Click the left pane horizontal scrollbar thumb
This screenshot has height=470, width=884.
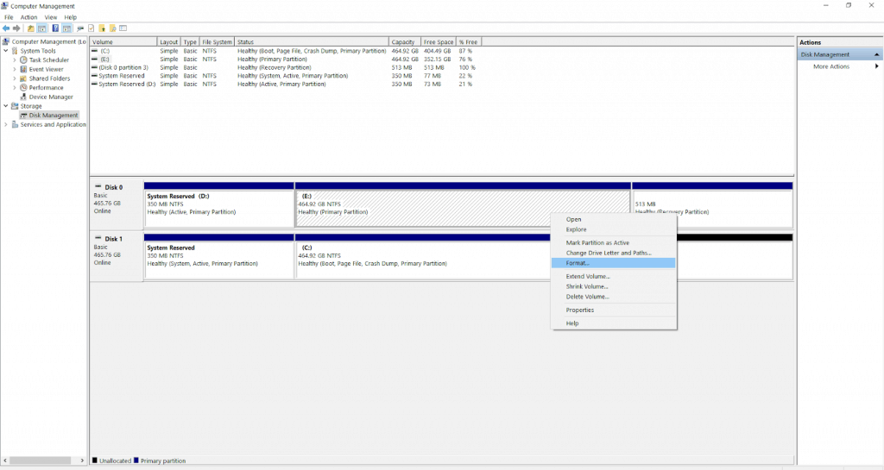pos(40,461)
